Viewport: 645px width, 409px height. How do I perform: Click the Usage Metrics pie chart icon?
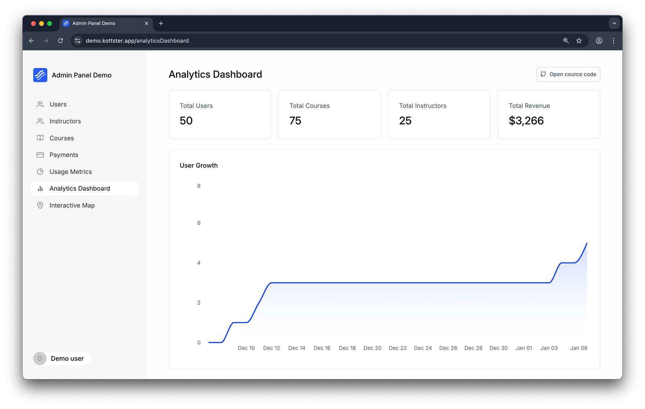tap(40, 172)
